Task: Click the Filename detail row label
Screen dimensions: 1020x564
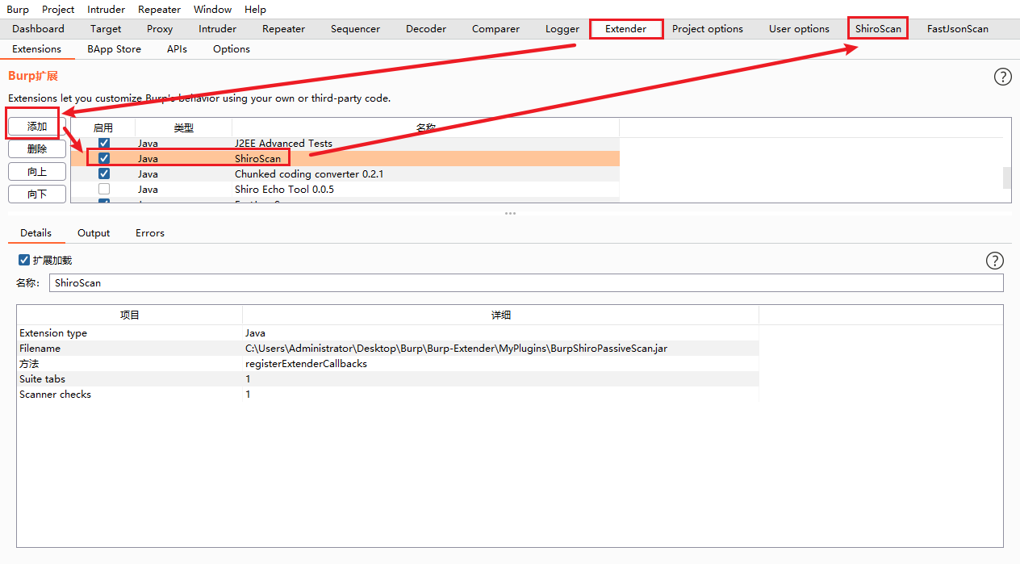Action: tap(40, 349)
